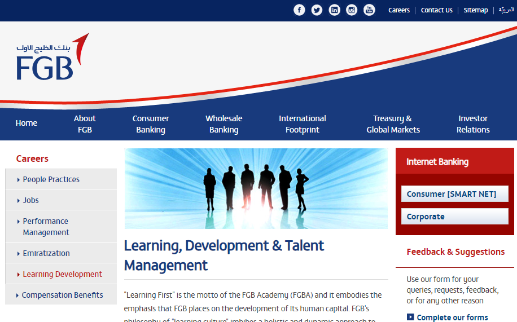Open the International Footprint menu
Screen dimensions: 517x322
(x=303, y=124)
